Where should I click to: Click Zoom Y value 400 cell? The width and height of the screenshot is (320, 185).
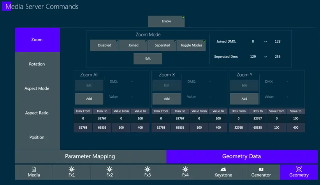[x=296, y=128]
